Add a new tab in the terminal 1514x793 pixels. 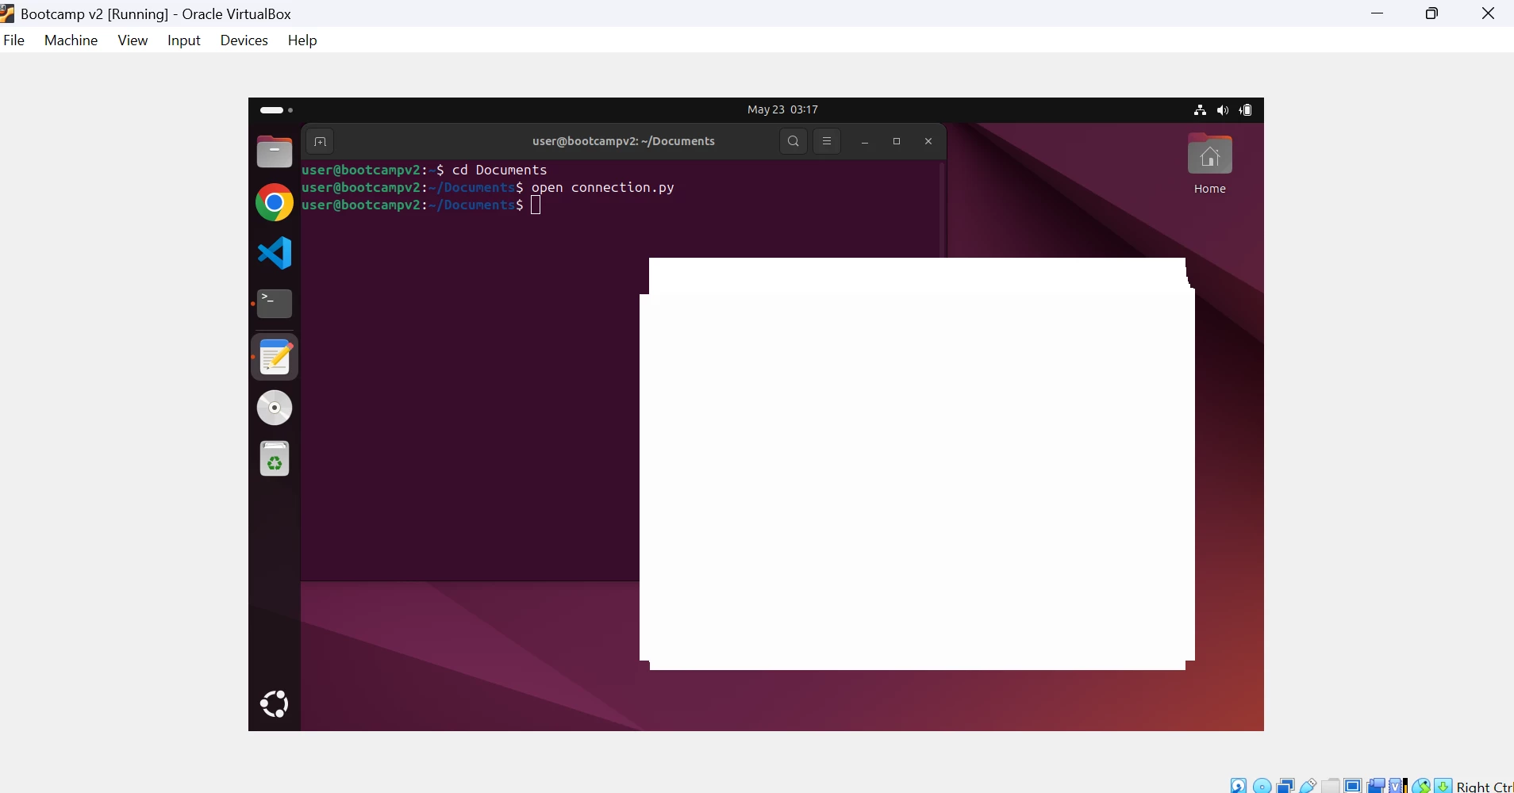pos(320,142)
